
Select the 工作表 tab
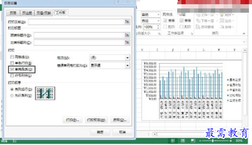[60, 13]
